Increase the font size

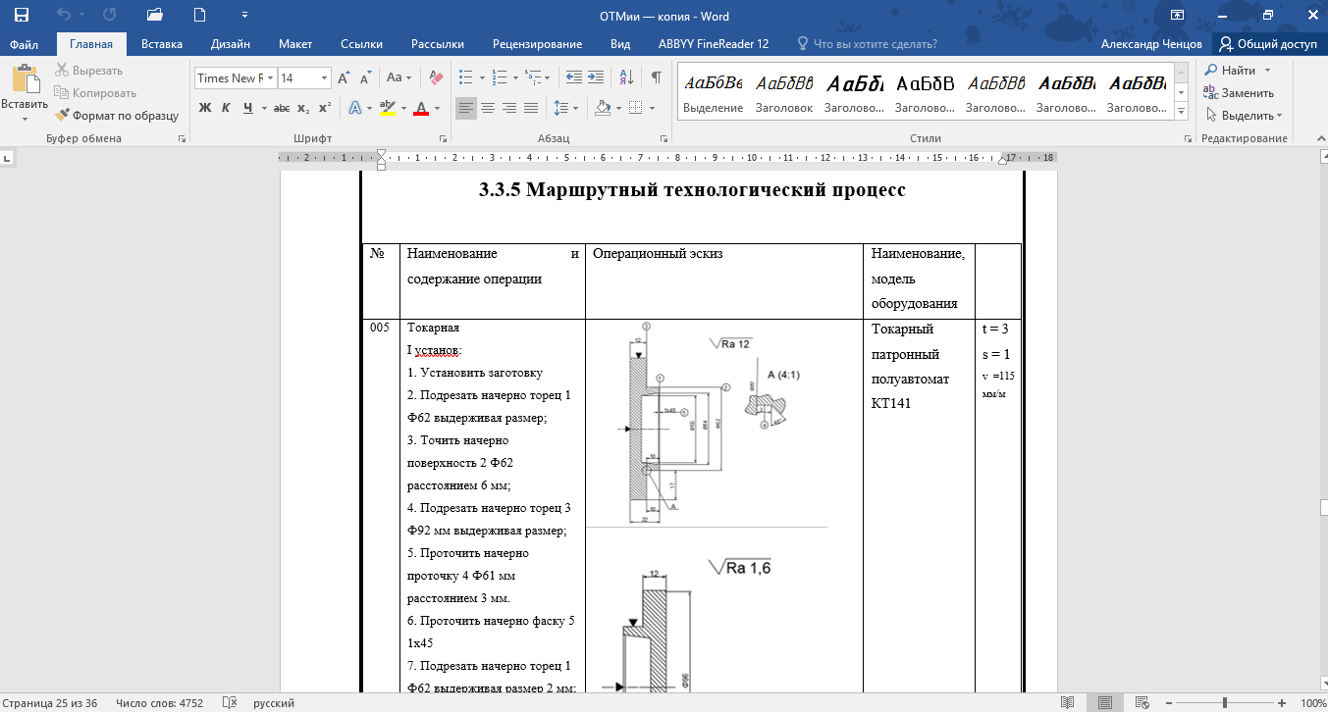click(344, 77)
